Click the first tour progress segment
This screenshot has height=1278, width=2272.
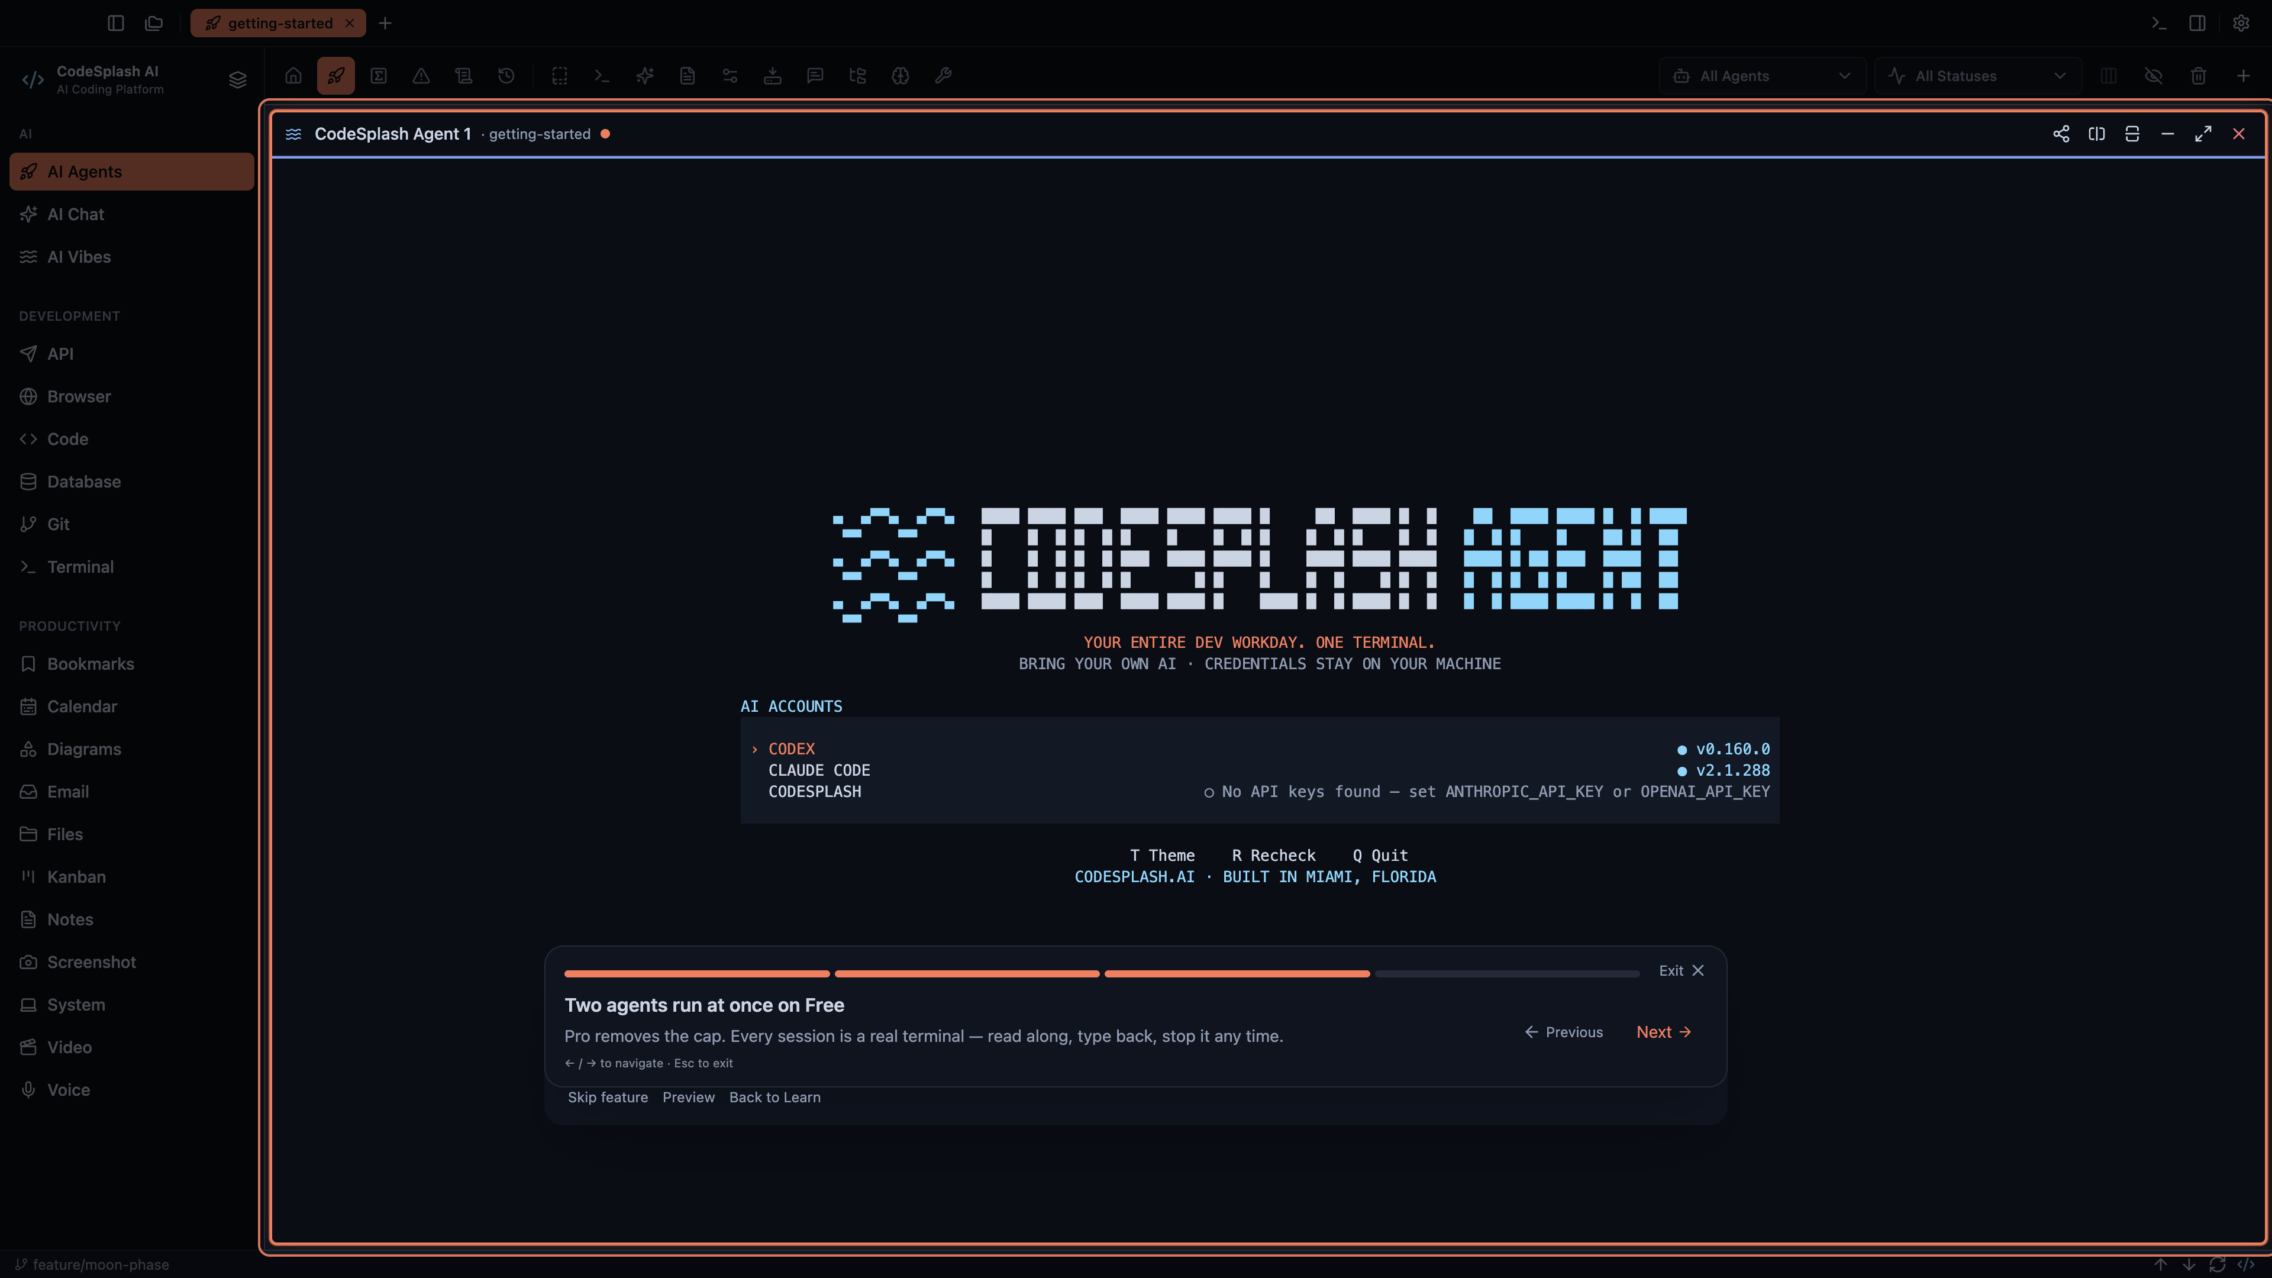point(697,974)
